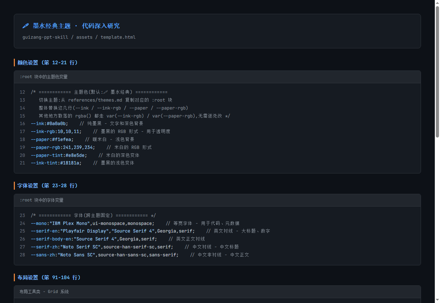
Task: Click the comment 中文衬线 - 中文标题
Action: pos(212,247)
